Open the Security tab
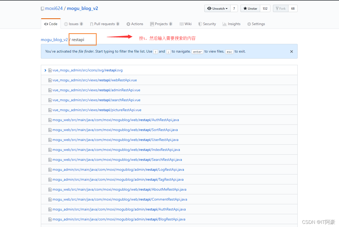 pyautogui.click(x=207, y=24)
